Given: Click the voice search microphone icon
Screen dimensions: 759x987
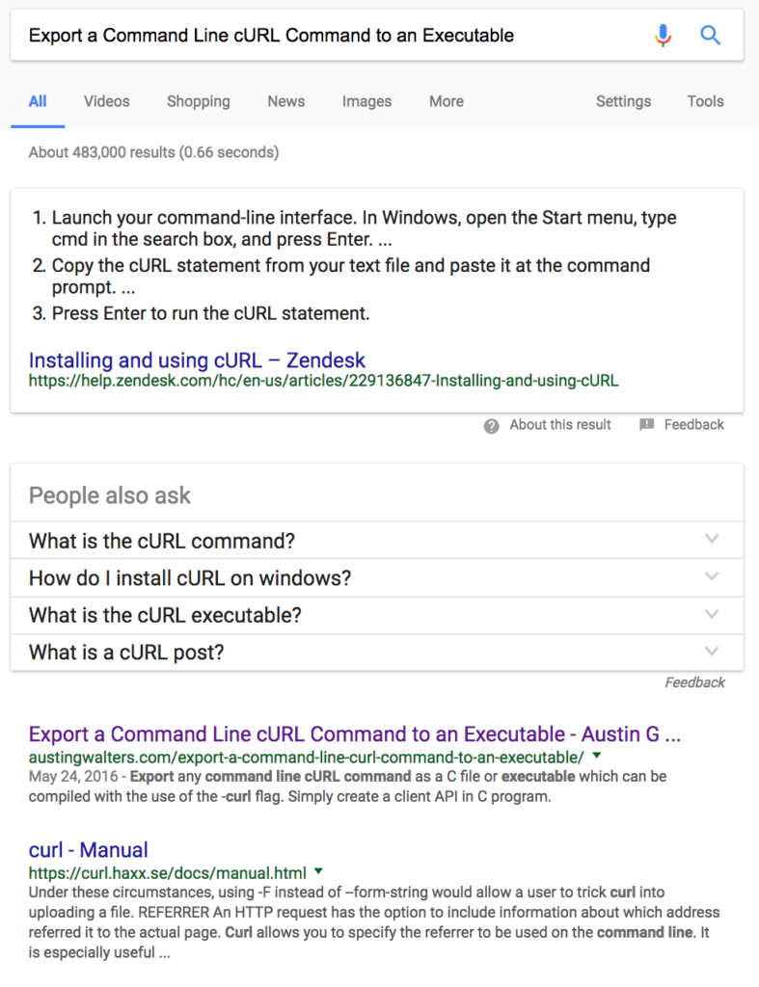Looking at the screenshot, I should [663, 36].
